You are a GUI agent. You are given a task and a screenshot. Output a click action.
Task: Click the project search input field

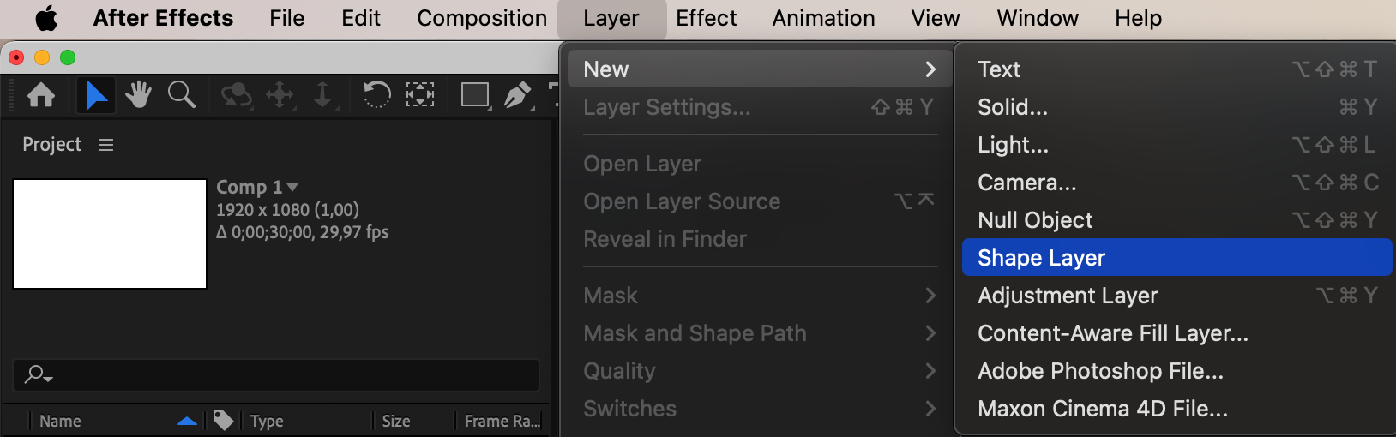276,375
